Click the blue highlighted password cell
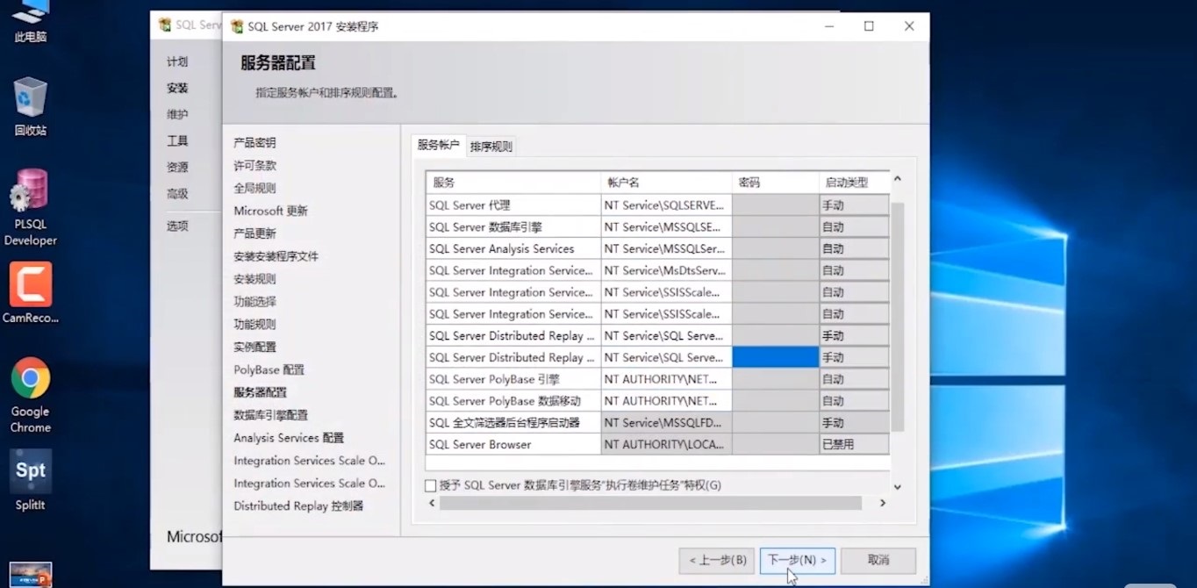The height and width of the screenshot is (588, 1197). tap(775, 357)
